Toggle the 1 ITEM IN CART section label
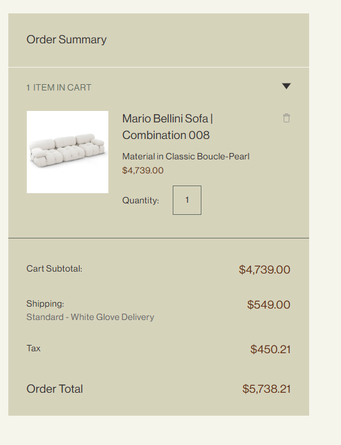Screen dimensions: 341x445 point(59,87)
